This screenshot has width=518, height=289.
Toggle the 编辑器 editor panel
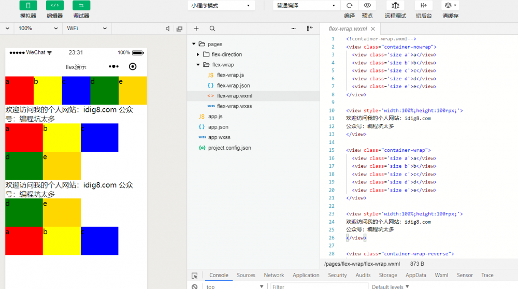click(54, 6)
